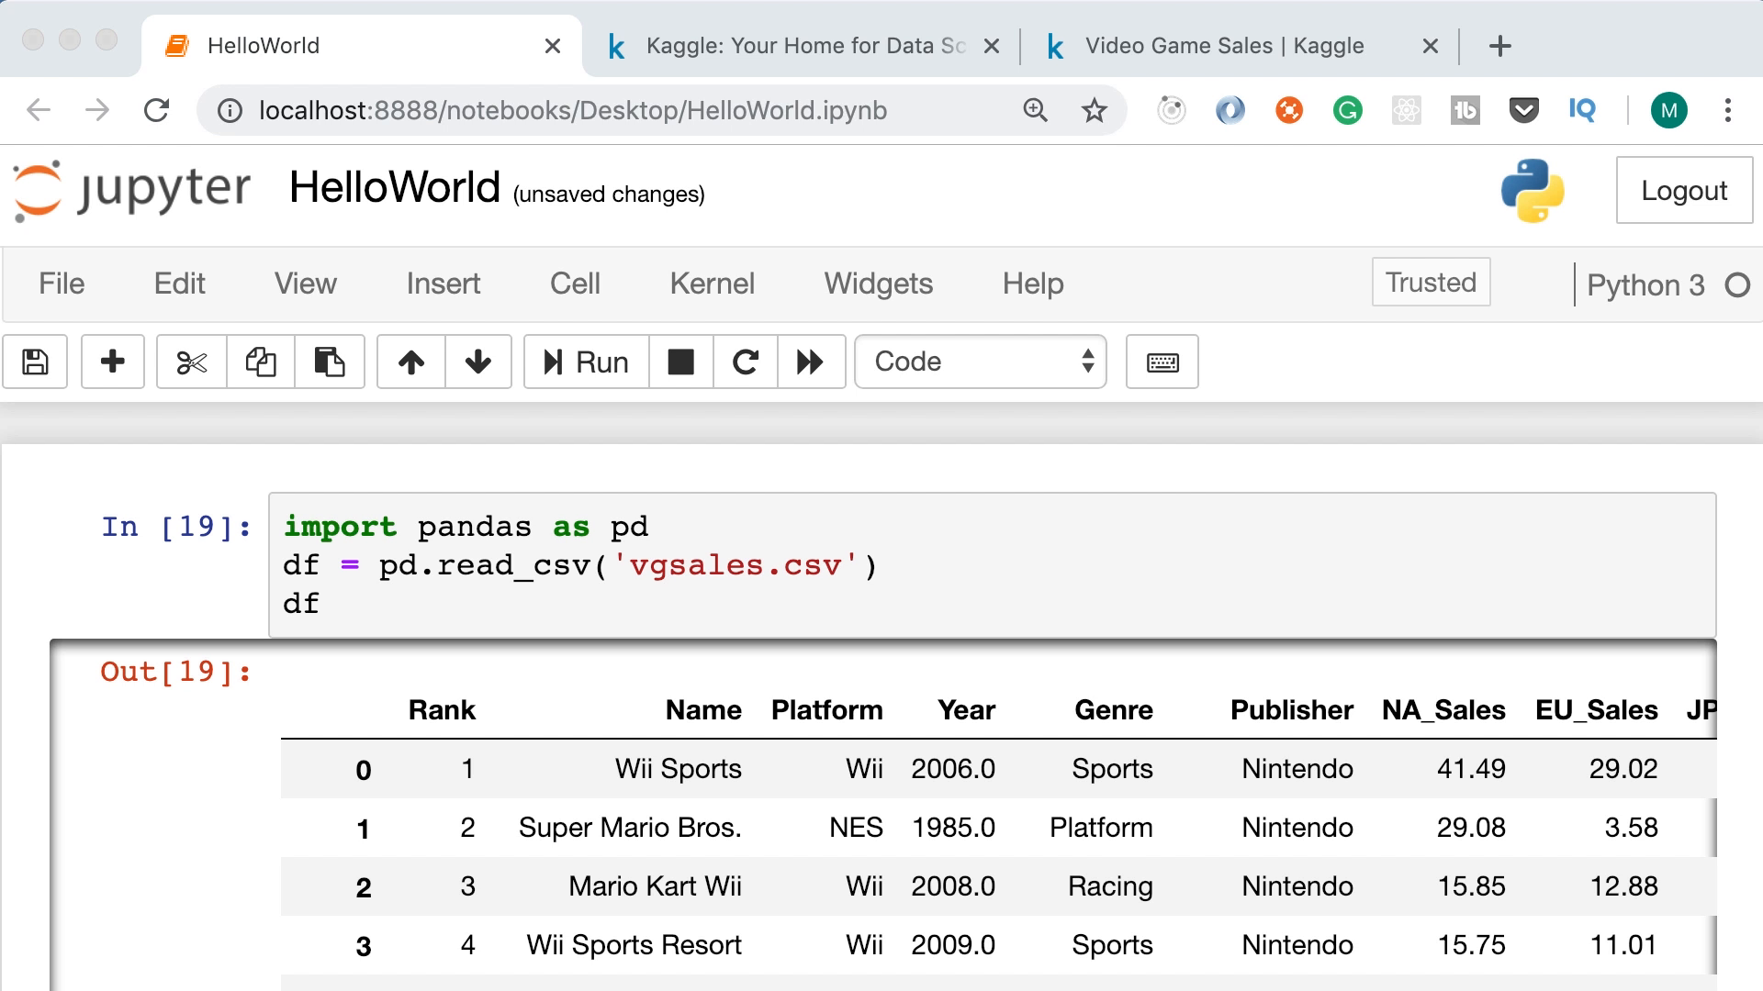Open the Cell menu
The height and width of the screenshot is (991, 1763).
(575, 284)
